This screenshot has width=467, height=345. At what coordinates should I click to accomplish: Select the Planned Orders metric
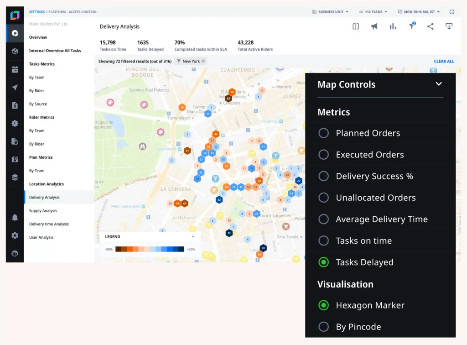[323, 133]
